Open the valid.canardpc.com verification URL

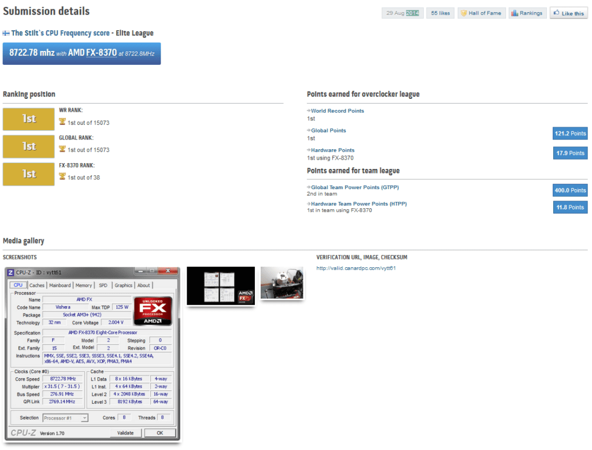[x=356, y=268]
